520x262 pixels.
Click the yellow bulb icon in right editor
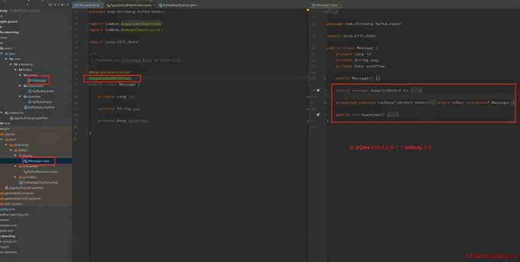308,9
